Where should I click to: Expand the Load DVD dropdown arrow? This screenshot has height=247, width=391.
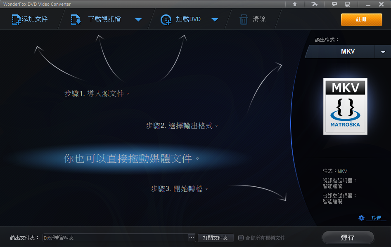pos(215,20)
